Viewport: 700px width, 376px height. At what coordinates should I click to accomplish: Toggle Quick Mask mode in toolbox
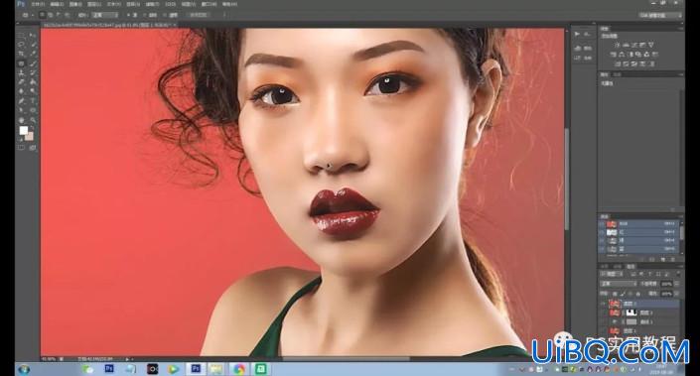tap(22, 148)
